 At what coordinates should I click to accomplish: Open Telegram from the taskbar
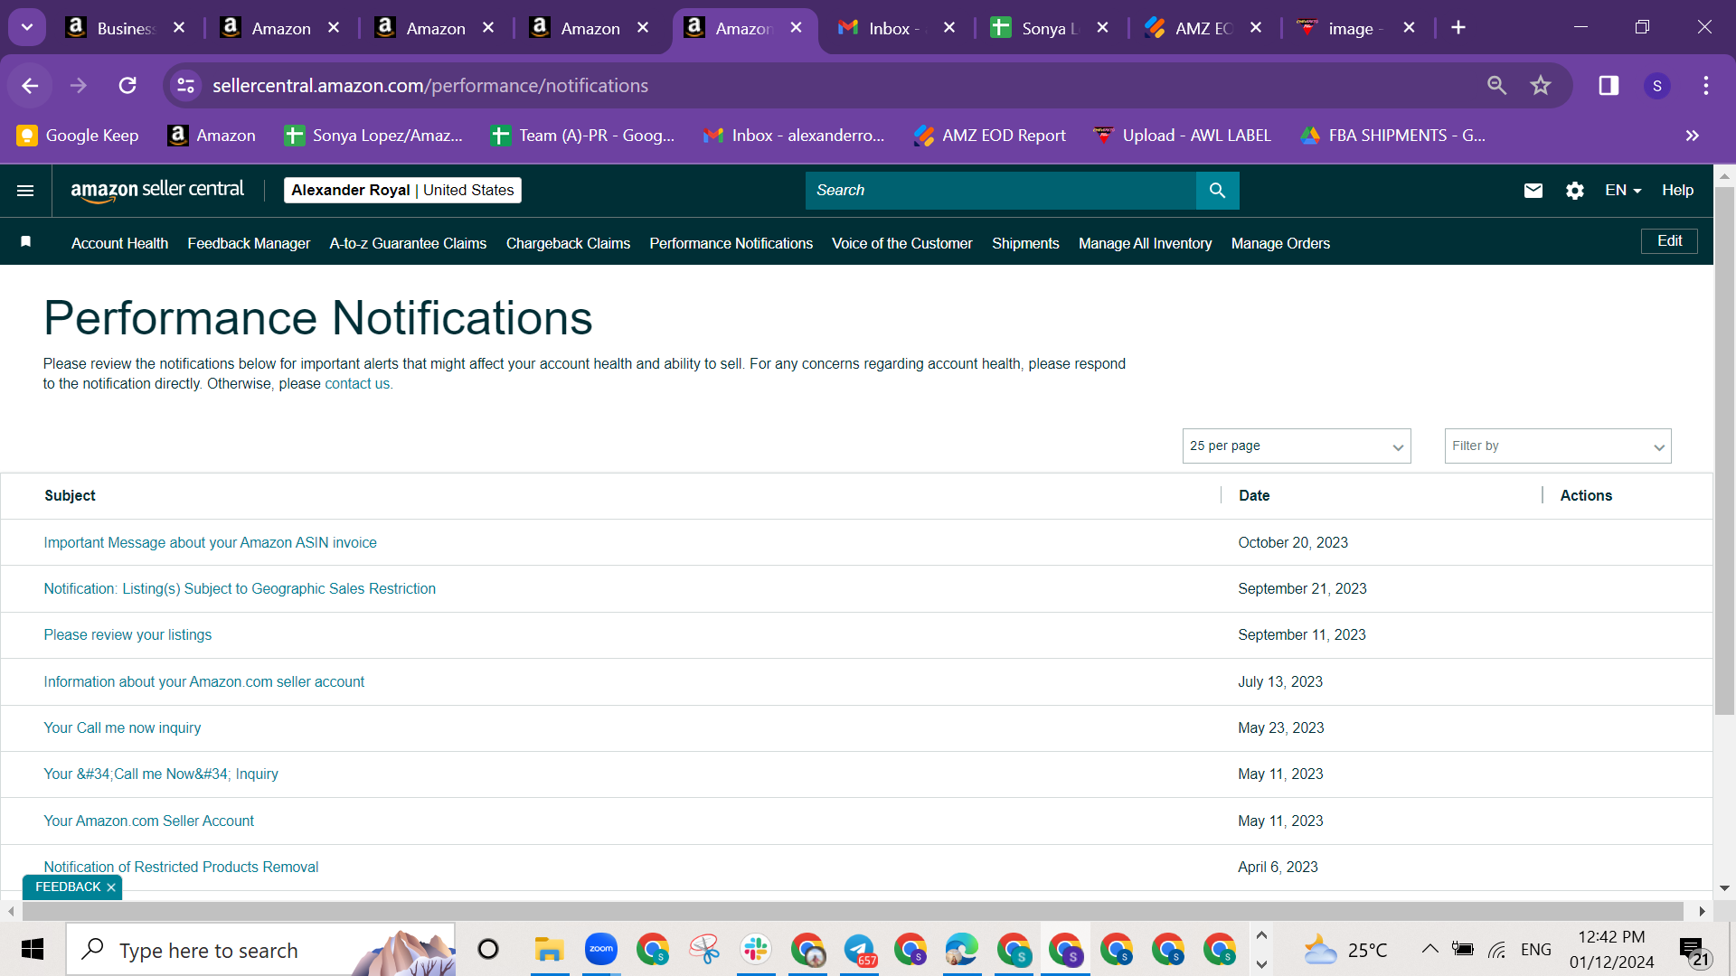point(859,950)
